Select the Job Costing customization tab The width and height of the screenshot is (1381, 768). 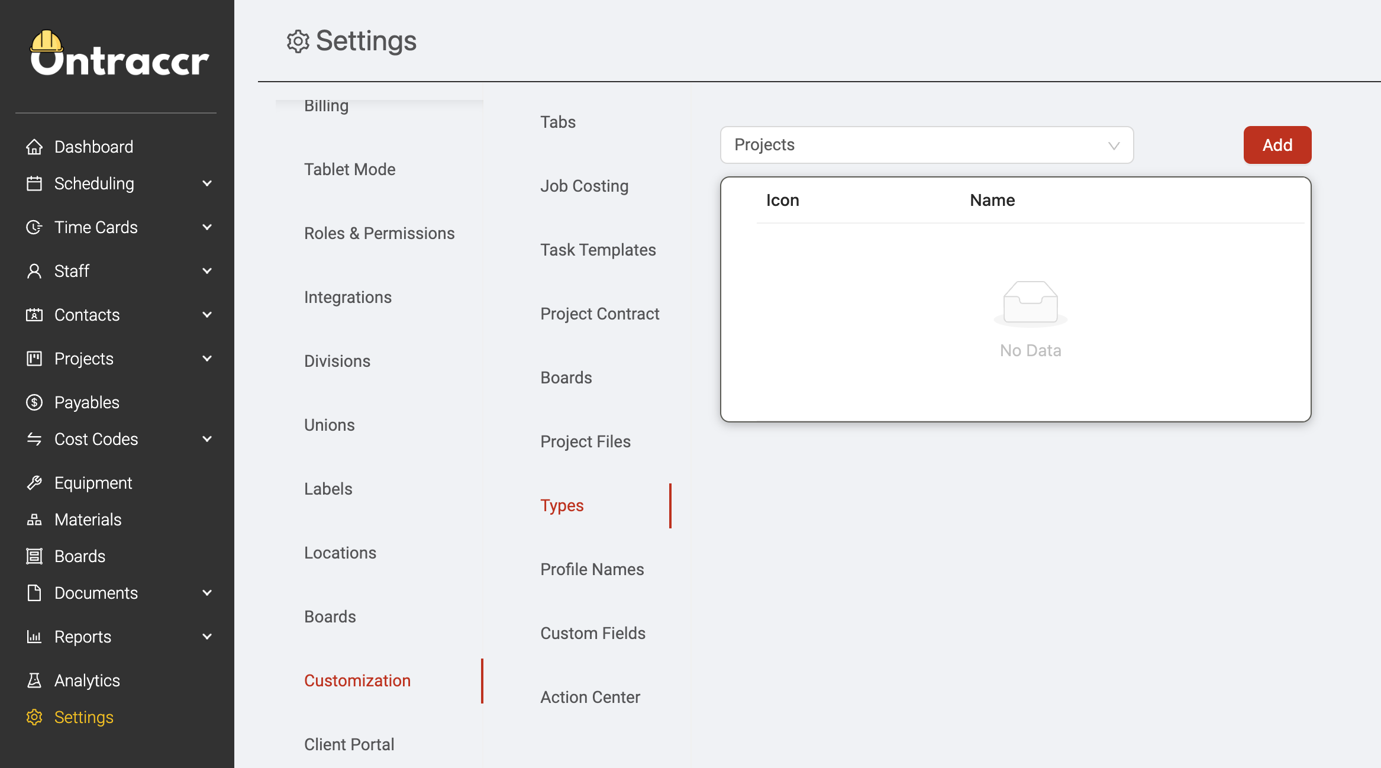[585, 186]
